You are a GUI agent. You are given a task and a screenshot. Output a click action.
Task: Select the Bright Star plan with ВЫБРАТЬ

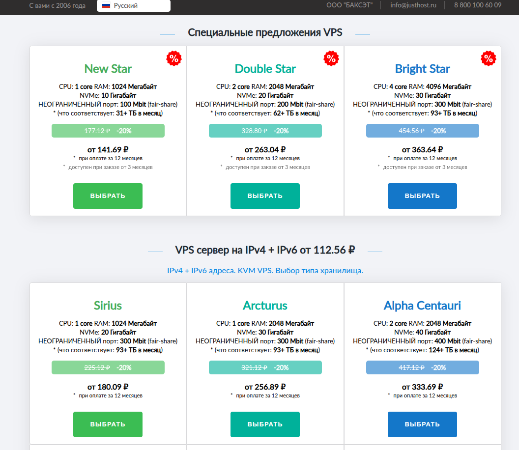pos(422,196)
